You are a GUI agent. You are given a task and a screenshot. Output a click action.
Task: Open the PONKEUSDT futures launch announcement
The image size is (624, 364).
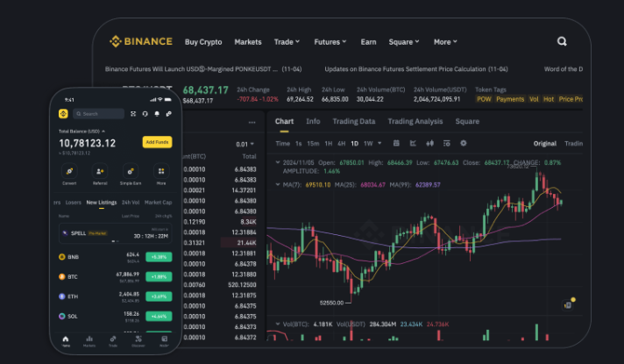[x=203, y=69]
